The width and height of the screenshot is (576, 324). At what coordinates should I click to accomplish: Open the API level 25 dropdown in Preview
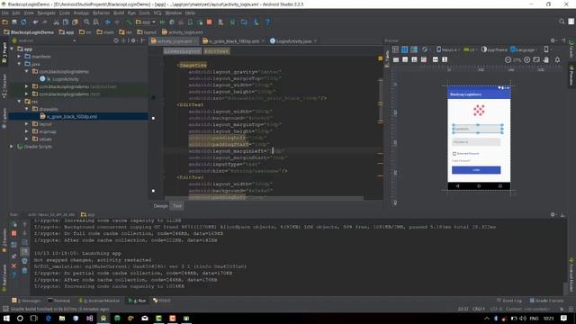click(x=470, y=49)
